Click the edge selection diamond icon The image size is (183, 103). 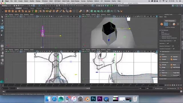pos(170,24)
